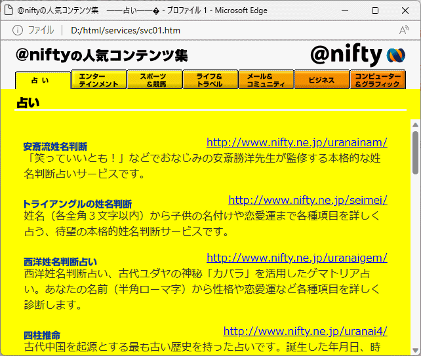Click the @nifty logo at top right
The height and width of the screenshot is (356, 421).
click(358, 55)
